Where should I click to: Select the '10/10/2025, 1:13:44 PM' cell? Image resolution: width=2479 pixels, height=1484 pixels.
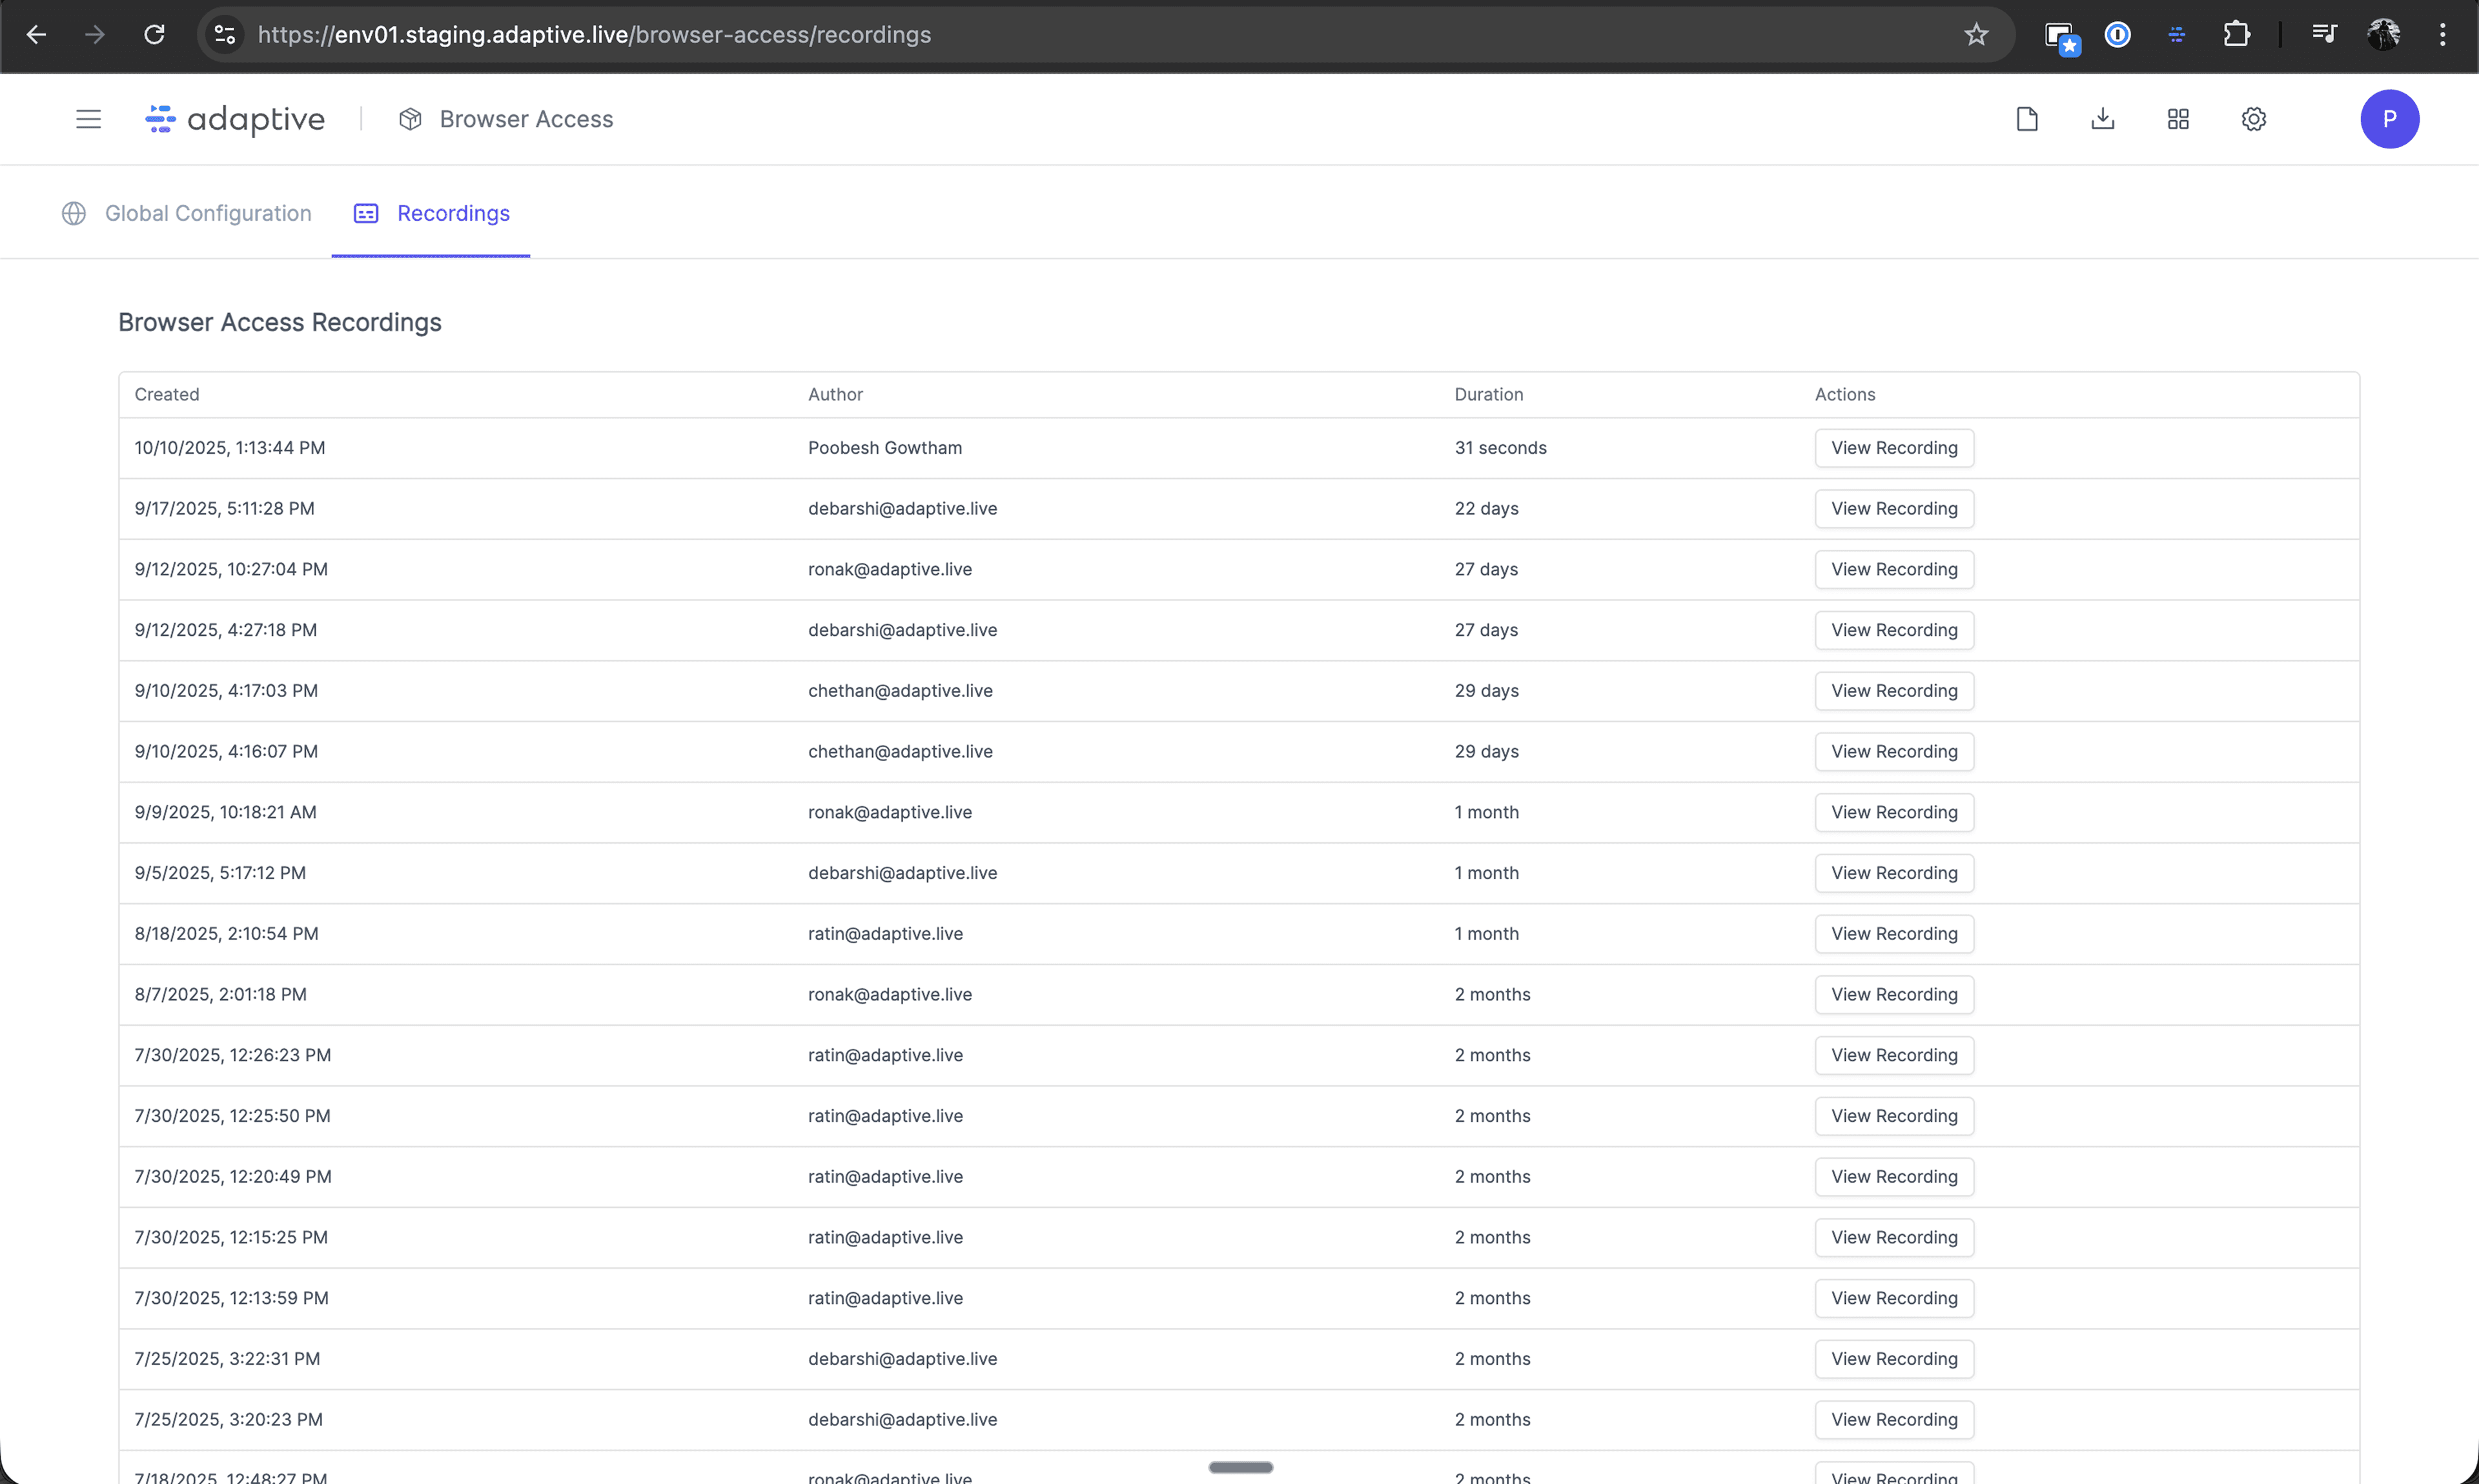coord(230,448)
